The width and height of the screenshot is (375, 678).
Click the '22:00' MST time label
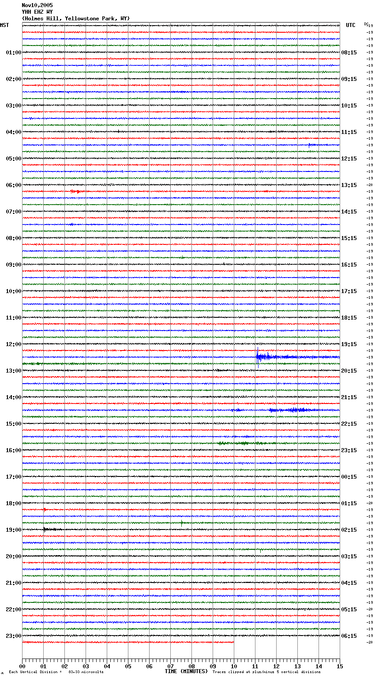(x=14, y=609)
